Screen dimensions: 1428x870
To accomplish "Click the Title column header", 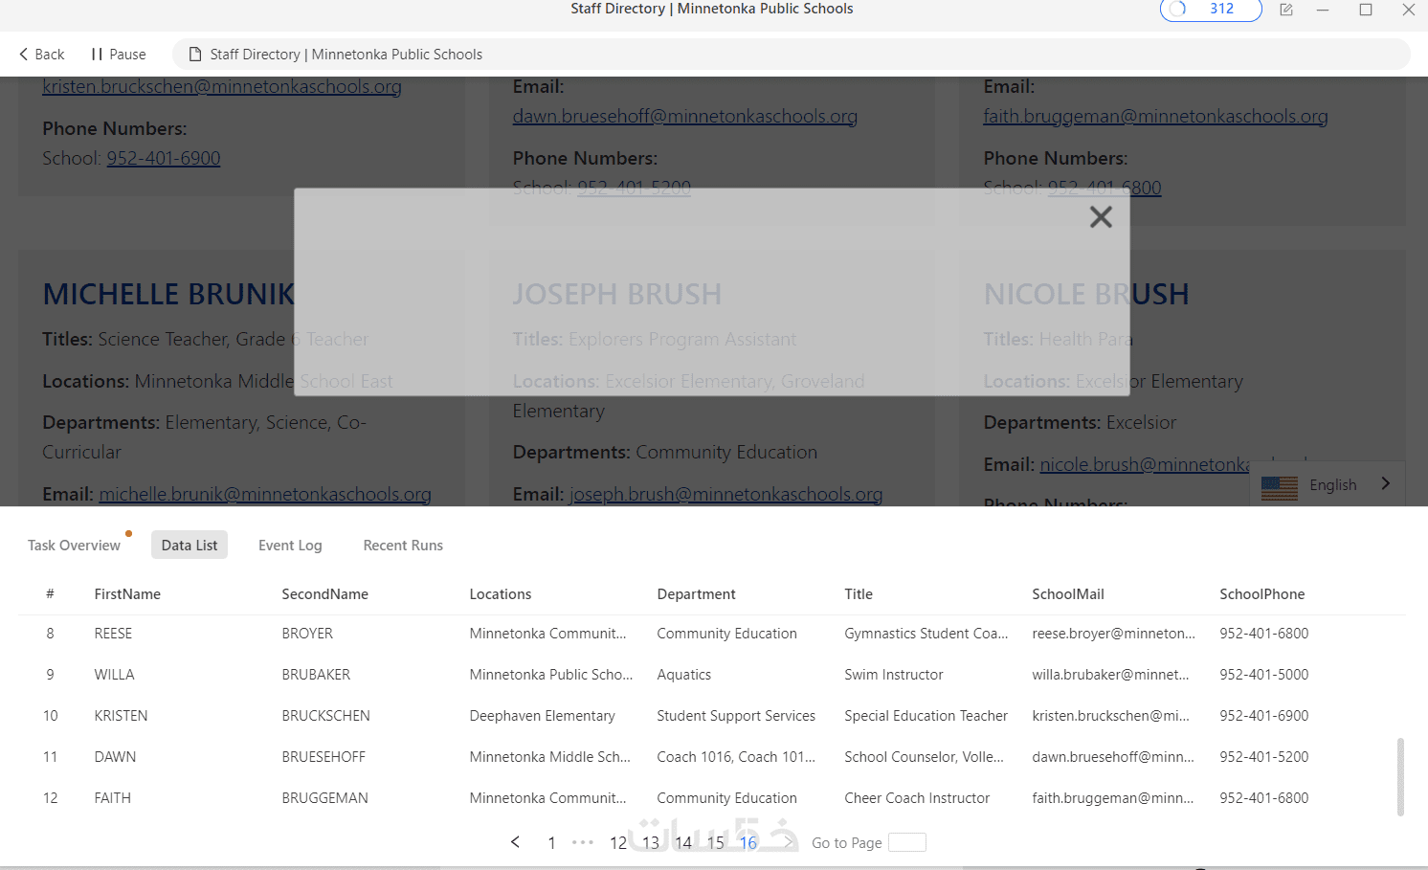I will [859, 594].
